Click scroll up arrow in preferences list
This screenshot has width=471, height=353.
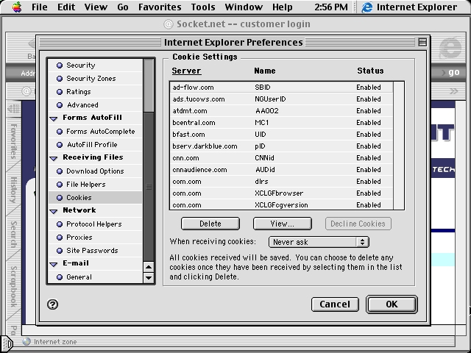click(149, 267)
